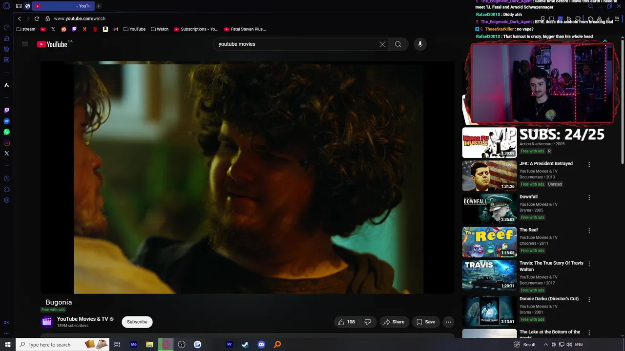Open the History clock in the Opera sidebar
Image resolution: width=625 pixels, height=351 pixels.
[x=6, y=178]
